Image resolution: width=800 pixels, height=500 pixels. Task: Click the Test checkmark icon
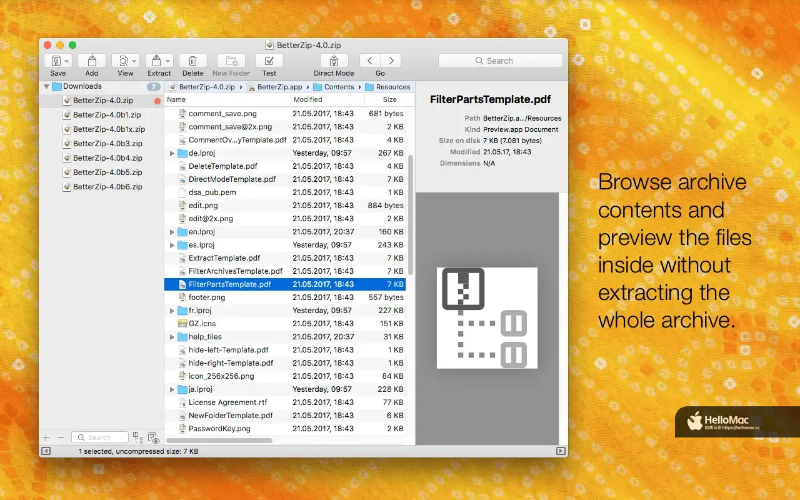(269, 61)
